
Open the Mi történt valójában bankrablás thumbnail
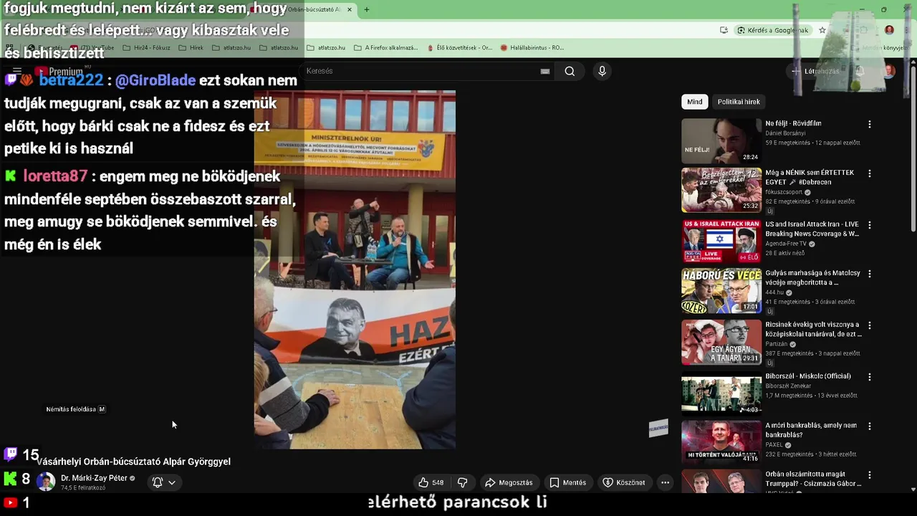tap(721, 442)
